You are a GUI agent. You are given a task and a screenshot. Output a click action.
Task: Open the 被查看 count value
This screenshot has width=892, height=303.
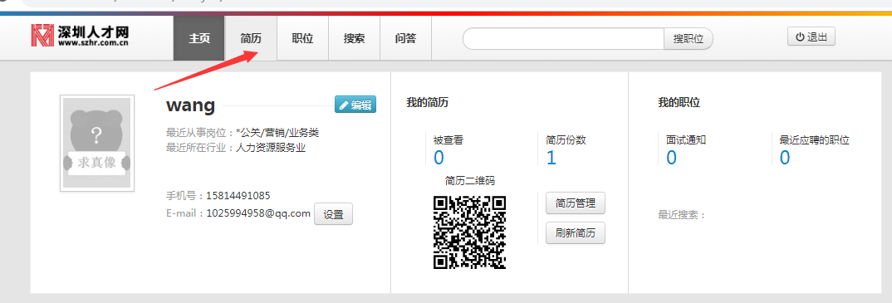439,158
